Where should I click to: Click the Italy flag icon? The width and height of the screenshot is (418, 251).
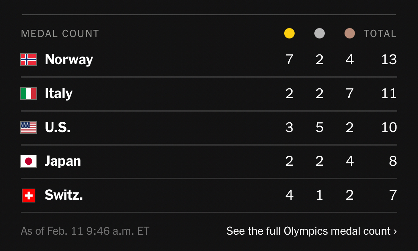pyautogui.click(x=29, y=93)
